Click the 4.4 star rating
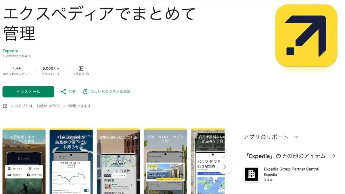The height and width of the screenshot is (194, 345). pyautogui.click(x=17, y=68)
